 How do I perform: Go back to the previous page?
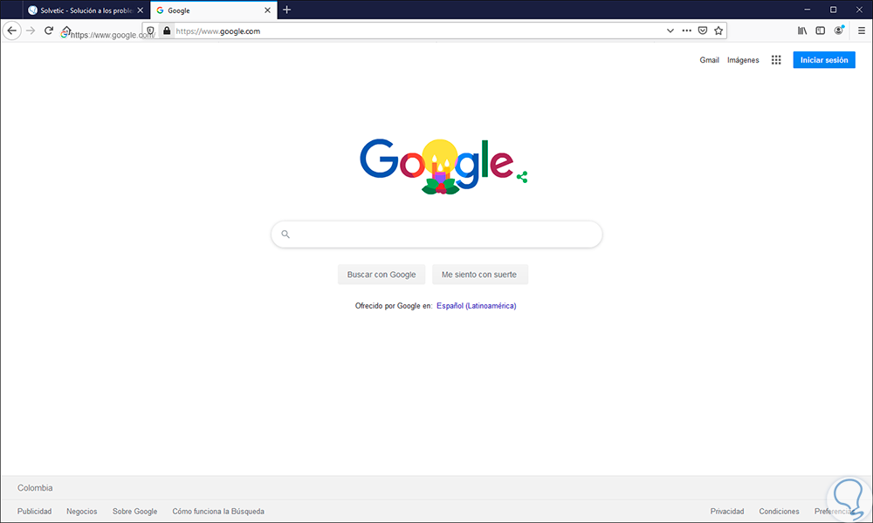11,31
